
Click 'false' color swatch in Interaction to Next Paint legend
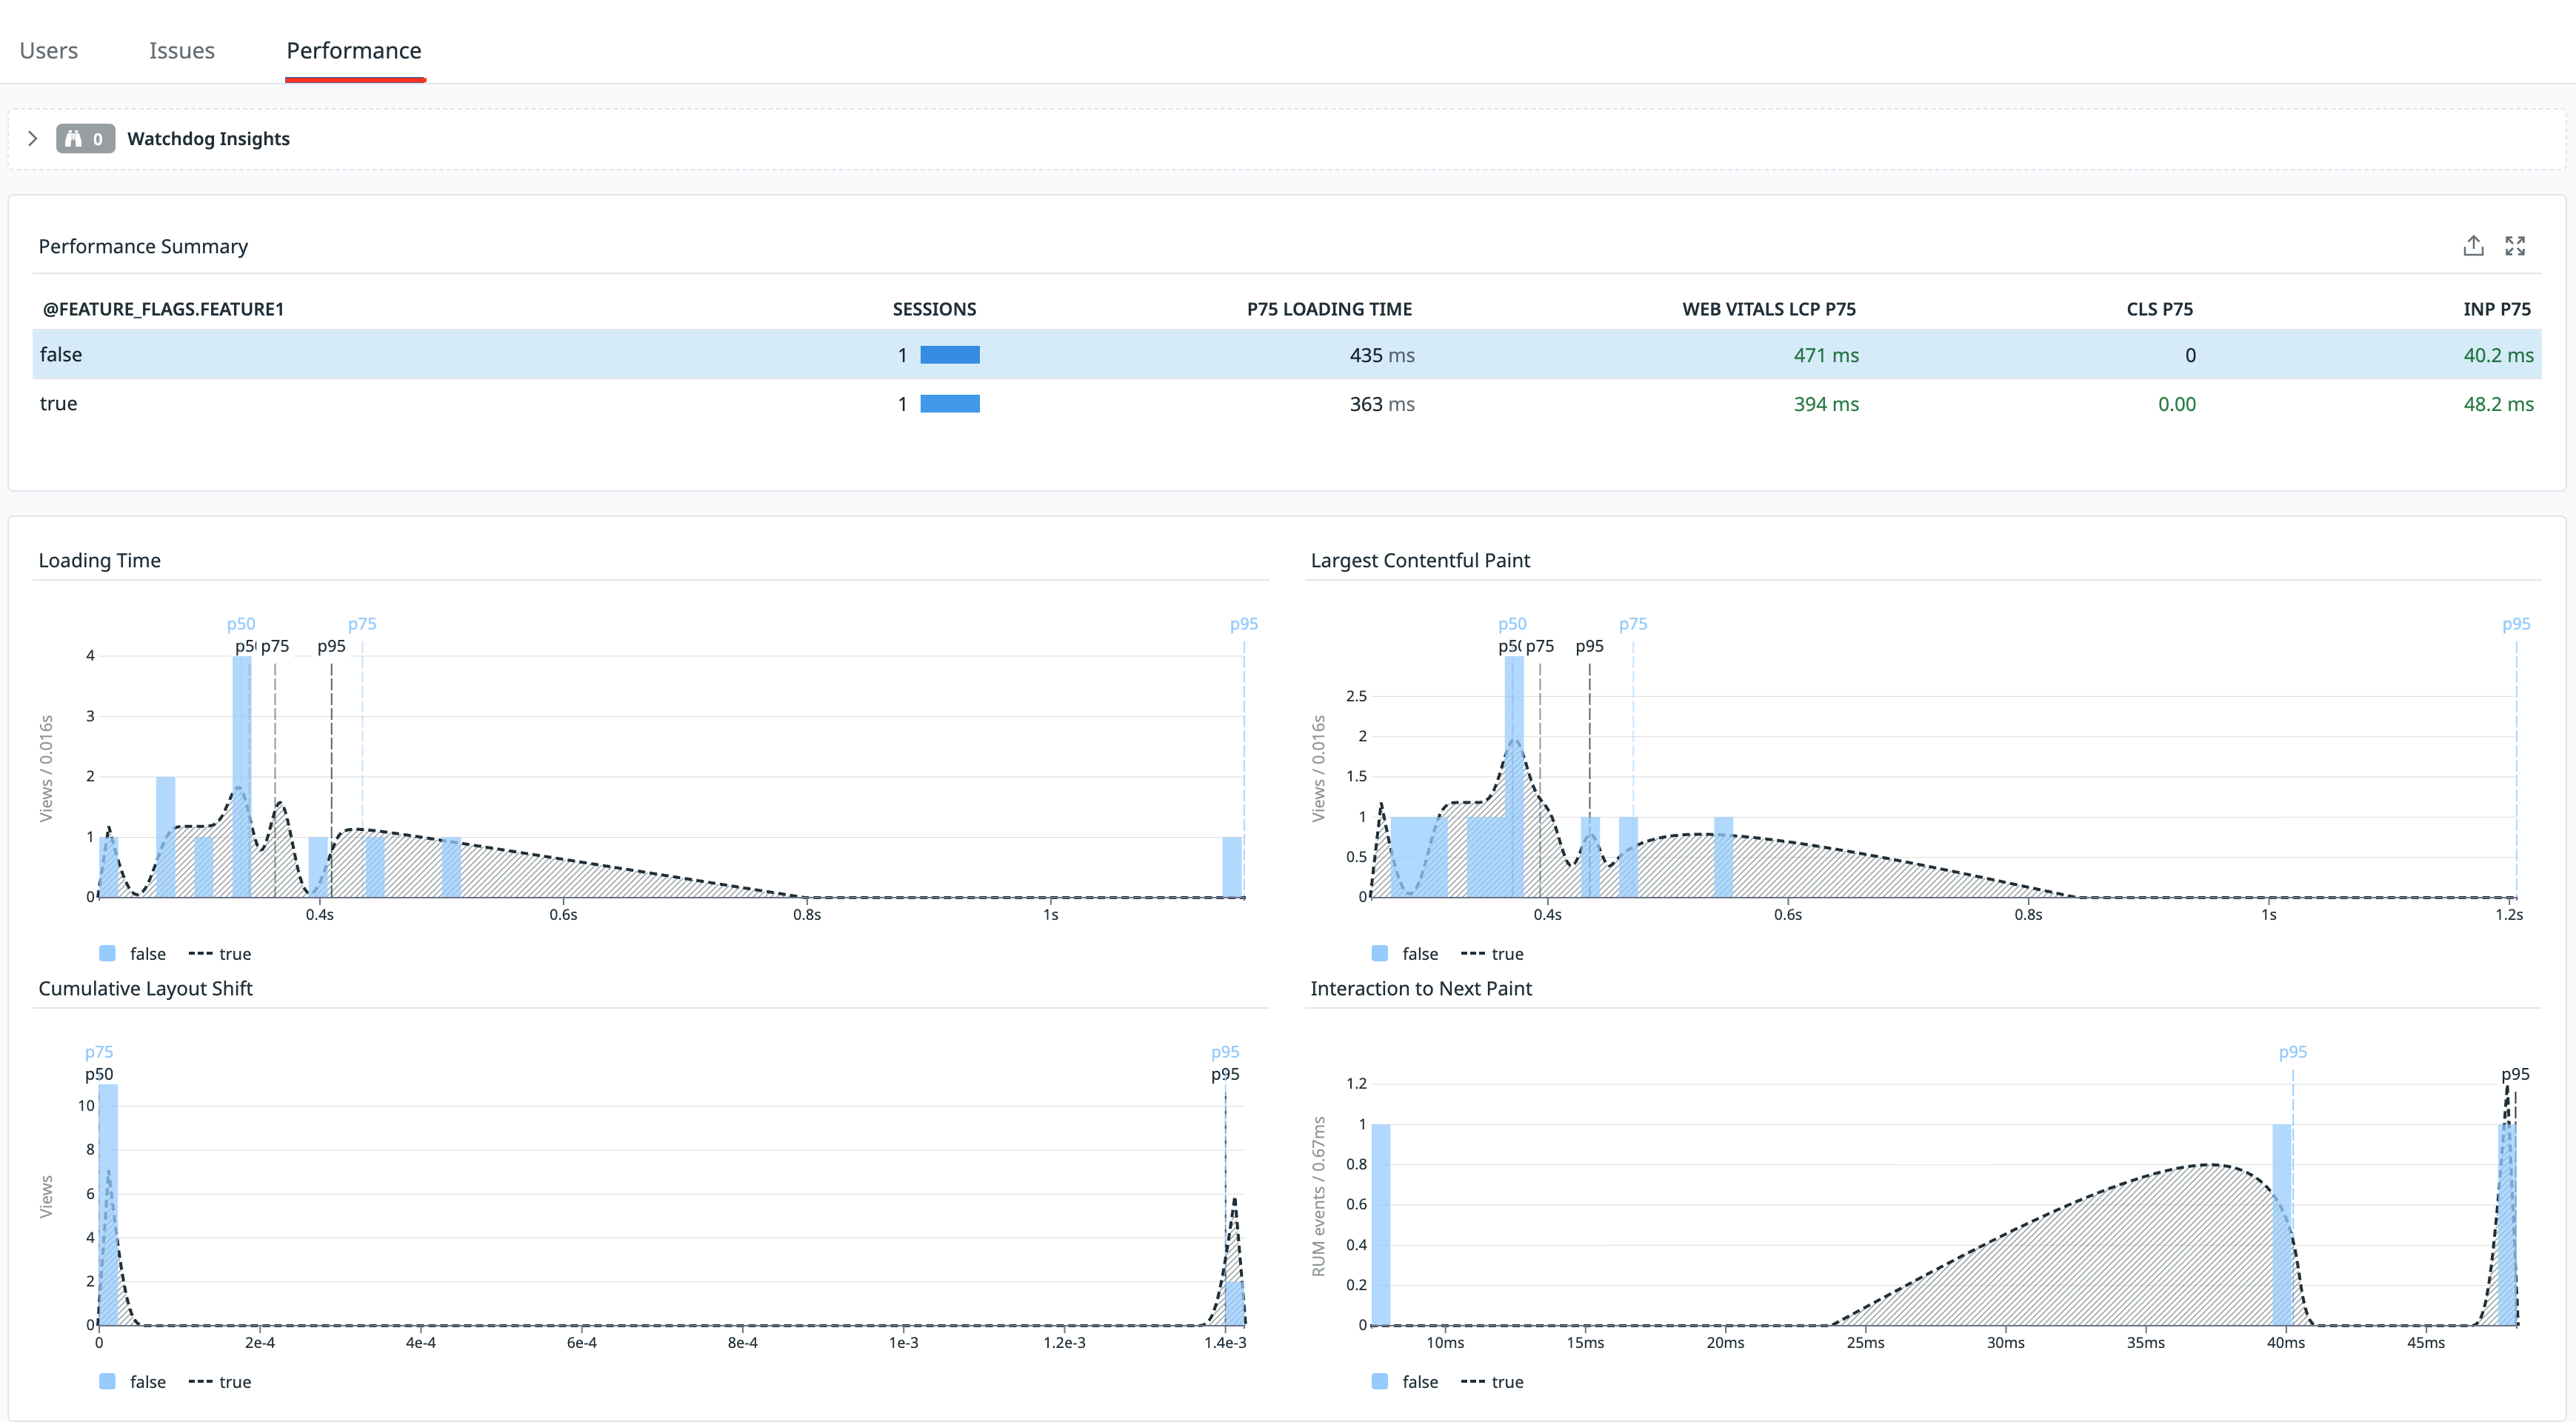[1380, 1382]
